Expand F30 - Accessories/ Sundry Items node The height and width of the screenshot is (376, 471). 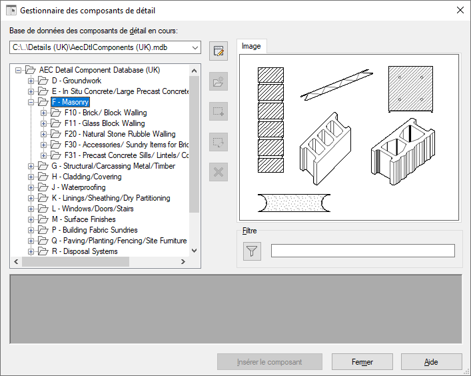pyautogui.click(x=43, y=145)
